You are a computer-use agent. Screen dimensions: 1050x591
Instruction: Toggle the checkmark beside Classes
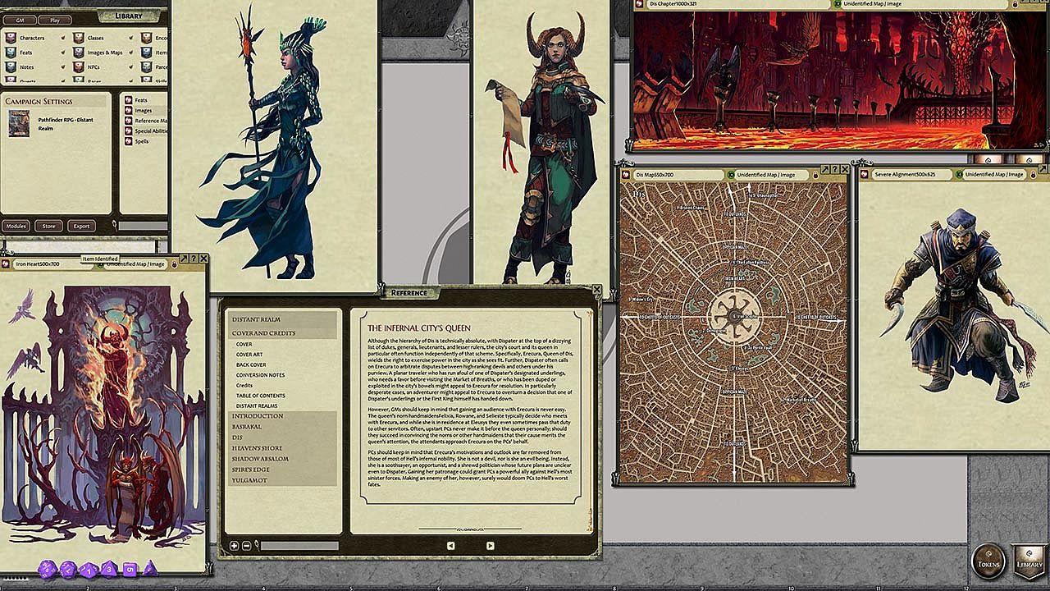pyautogui.click(x=131, y=38)
